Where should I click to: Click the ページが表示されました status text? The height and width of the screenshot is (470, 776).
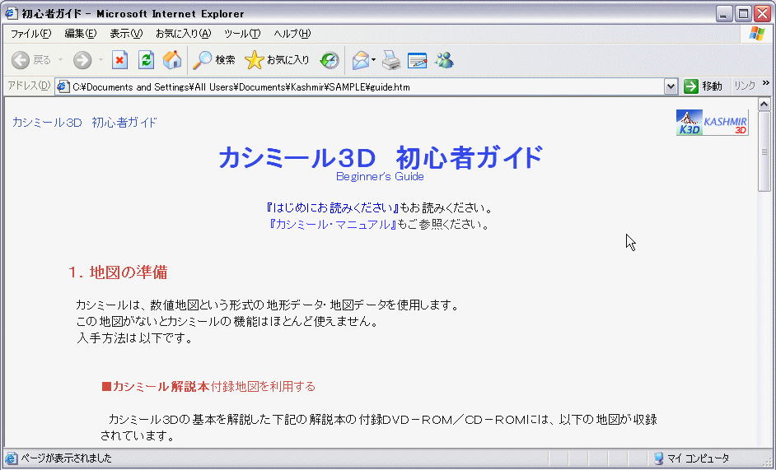[67, 458]
